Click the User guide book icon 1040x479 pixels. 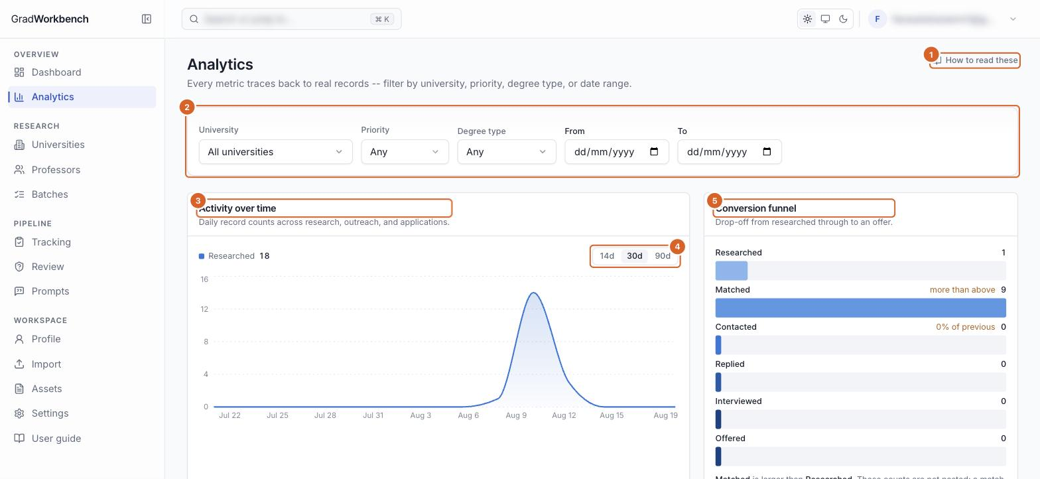pyautogui.click(x=19, y=439)
